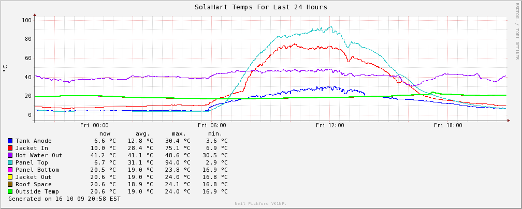Click the Tank Anode avg value 12.8 °C
The height and width of the screenshot is (209, 522).
pos(140,141)
